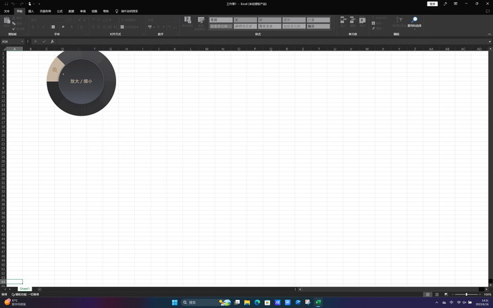The height and width of the screenshot is (308, 493).
Task: Apply the Output (输出) cell style
Action: pyautogui.click(x=319, y=26)
